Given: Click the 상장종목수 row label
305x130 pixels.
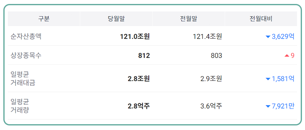Looking at the screenshot, I should [x=26, y=56].
